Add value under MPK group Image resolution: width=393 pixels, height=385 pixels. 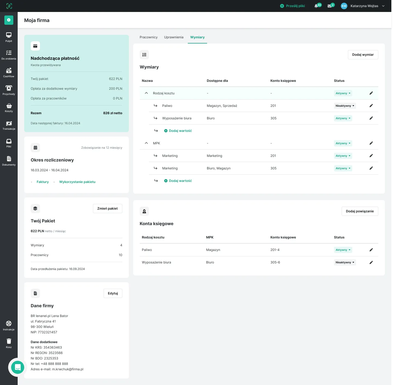tap(178, 181)
